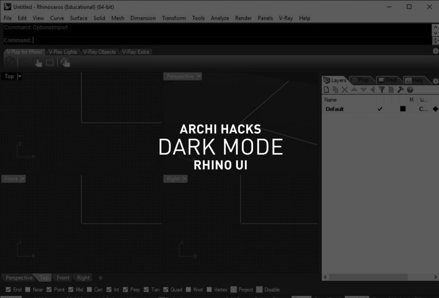The image size is (439, 298).
Task: Select the V-Ray for Rhino toolbar tab
Action: (x=24, y=52)
